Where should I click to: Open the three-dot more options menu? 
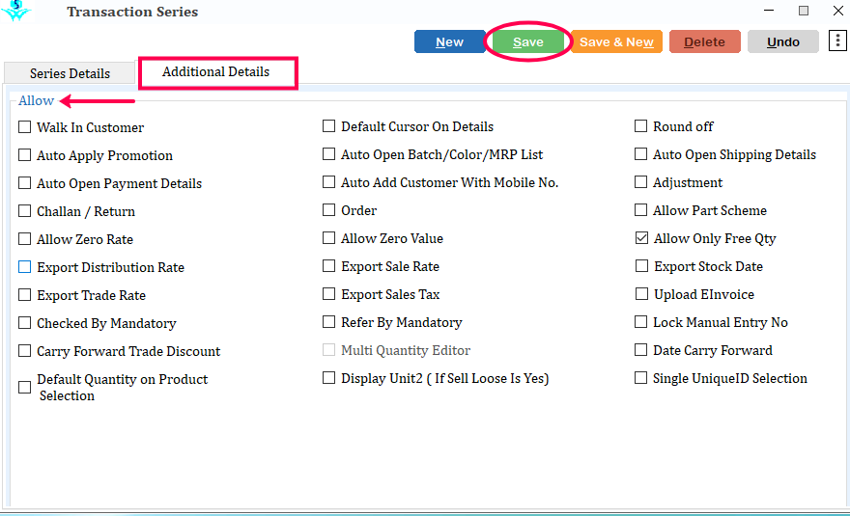(x=836, y=41)
